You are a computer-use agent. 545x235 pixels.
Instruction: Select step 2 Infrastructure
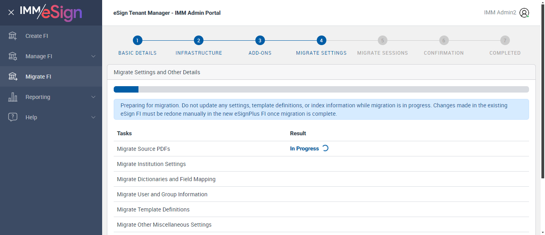tap(199, 40)
